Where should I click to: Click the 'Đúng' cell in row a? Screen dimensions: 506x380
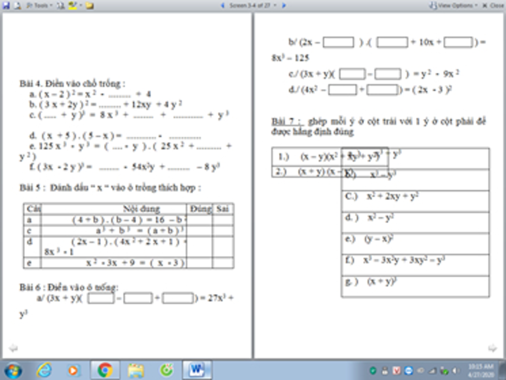[x=200, y=220]
